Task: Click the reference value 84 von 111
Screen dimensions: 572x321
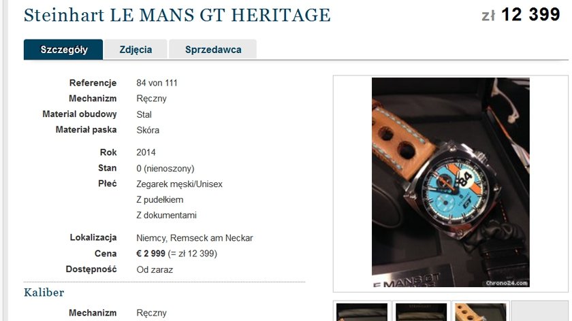Action: pos(157,83)
